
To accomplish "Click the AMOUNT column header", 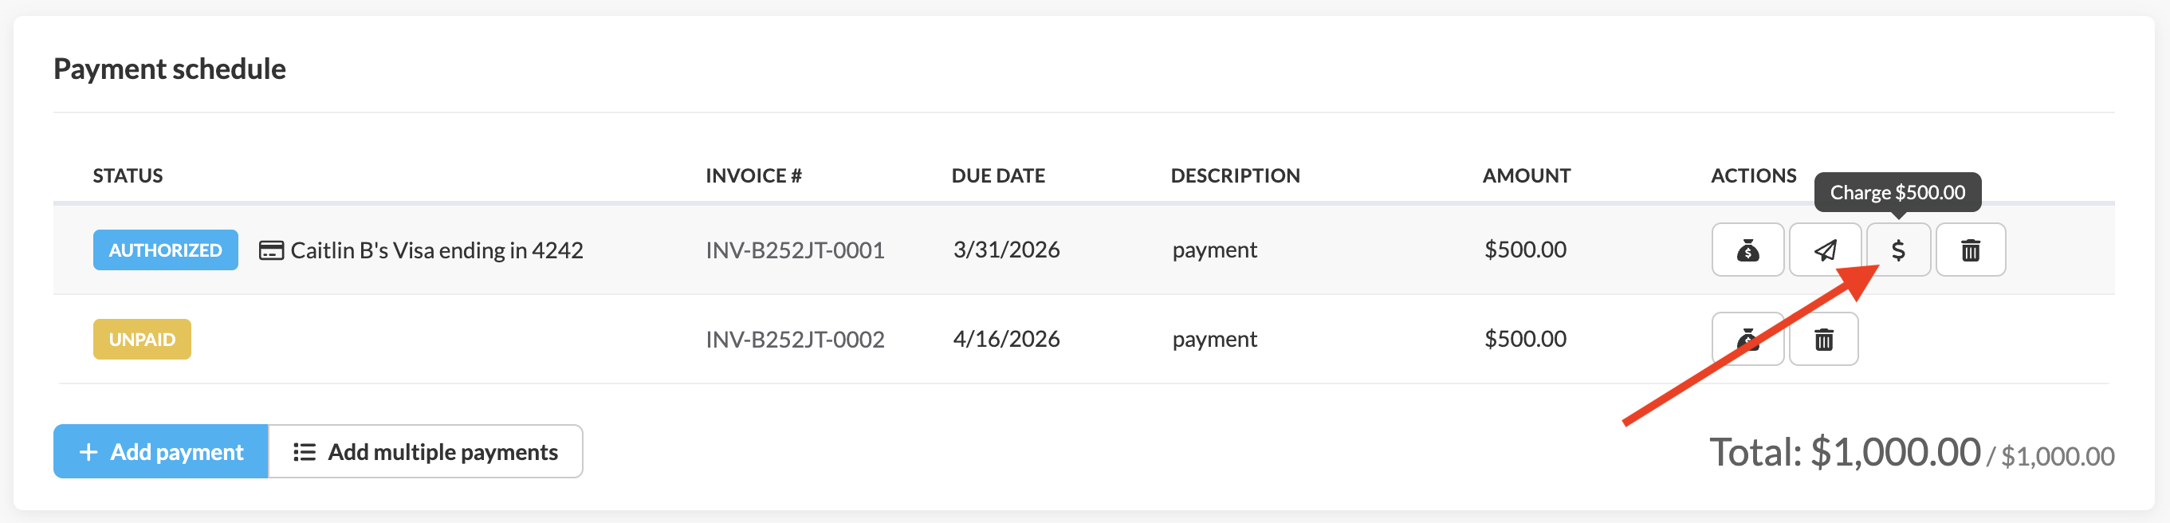I will click(x=1526, y=175).
